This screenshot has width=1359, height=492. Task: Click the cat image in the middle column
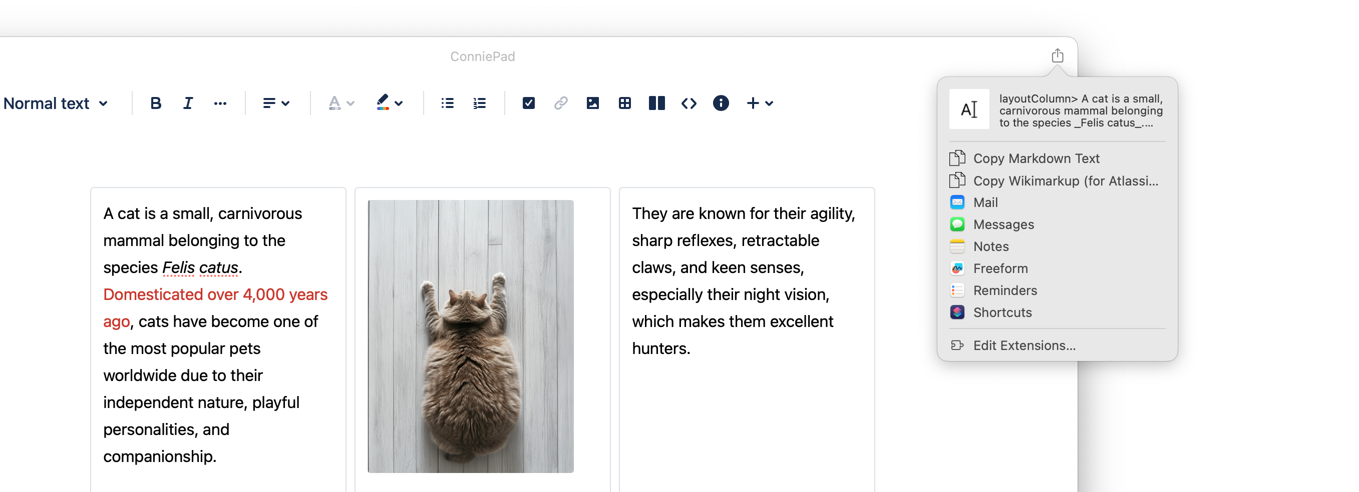(470, 336)
